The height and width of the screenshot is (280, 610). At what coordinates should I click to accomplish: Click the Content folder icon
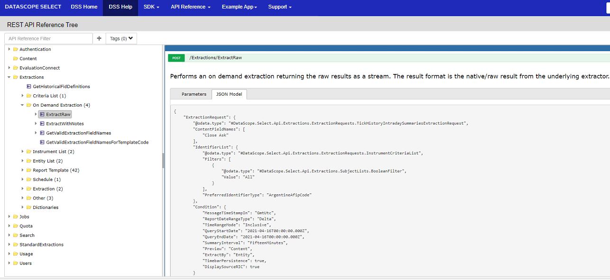tap(15, 59)
